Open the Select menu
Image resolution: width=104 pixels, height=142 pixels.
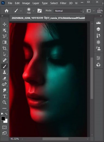tap(54, 3)
